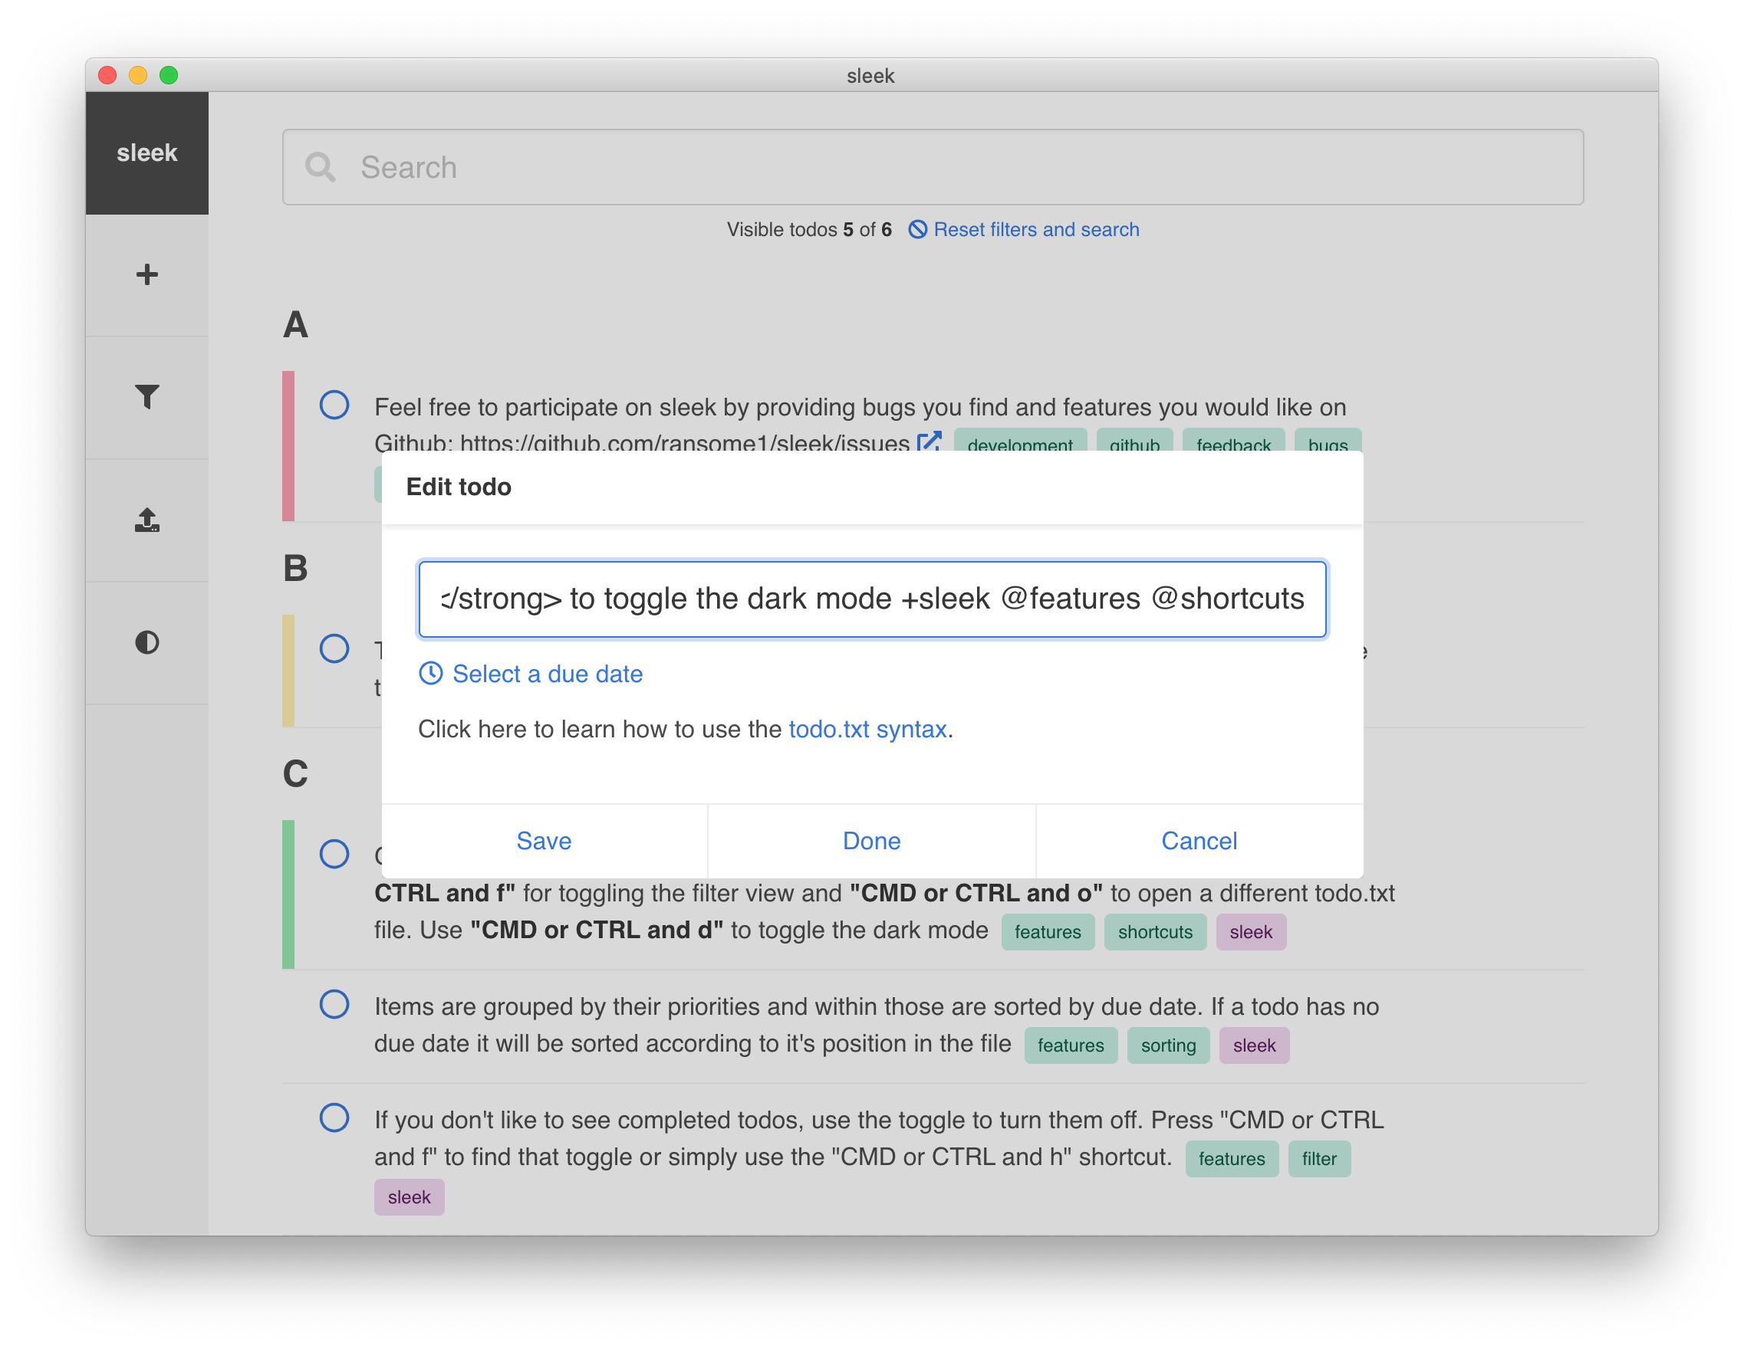This screenshot has width=1744, height=1349.
Task: Open a different todo.txt file
Action: pyautogui.click(x=147, y=520)
